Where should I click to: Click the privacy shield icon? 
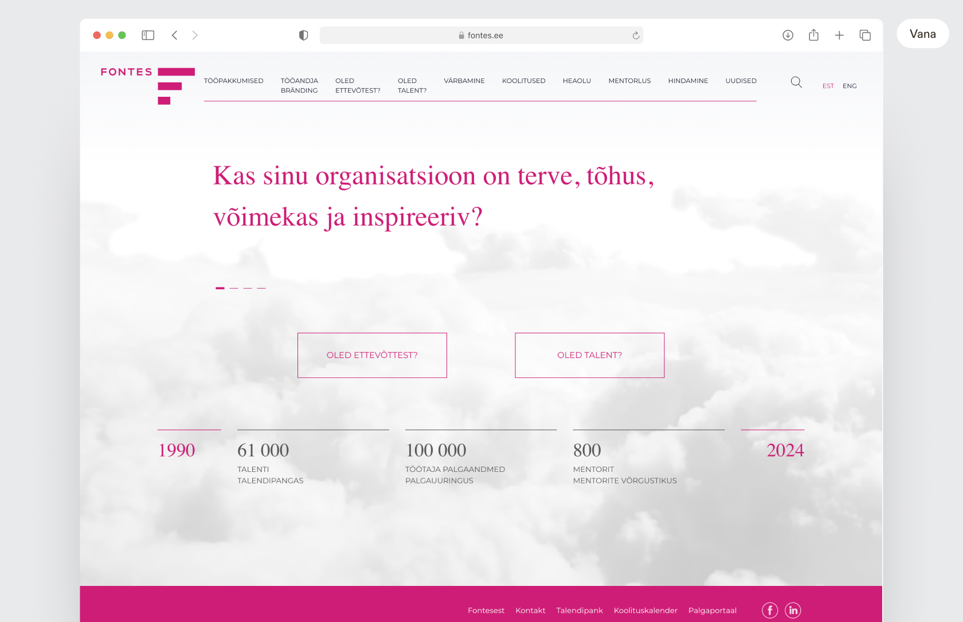(x=304, y=36)
